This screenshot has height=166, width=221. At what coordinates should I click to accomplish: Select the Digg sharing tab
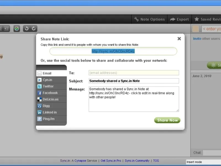tap(51, 106)
